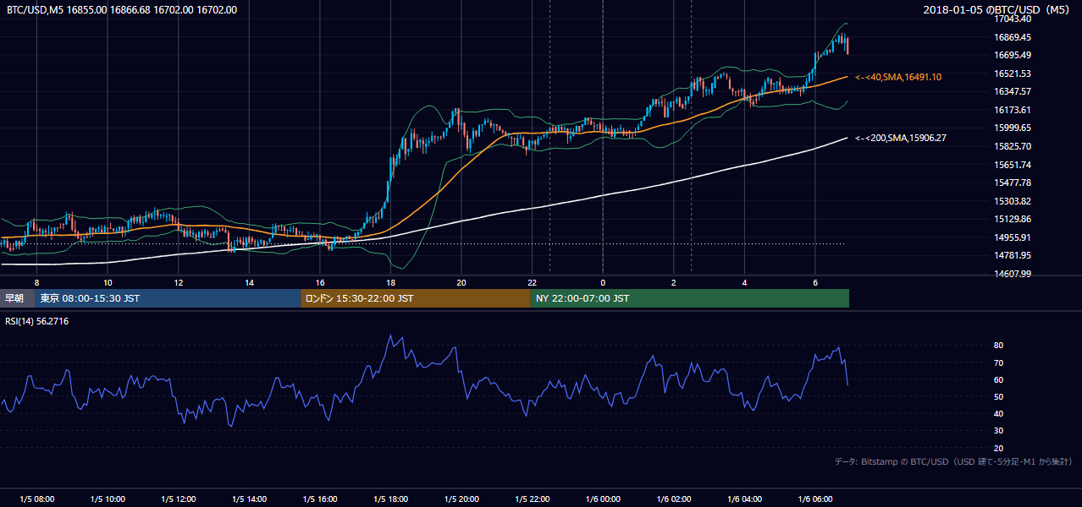The height and width of the screenshot is (507, 1082).
Task: Click the 1/5 08:00 bottom time label
Action: (x=36, y=499)
